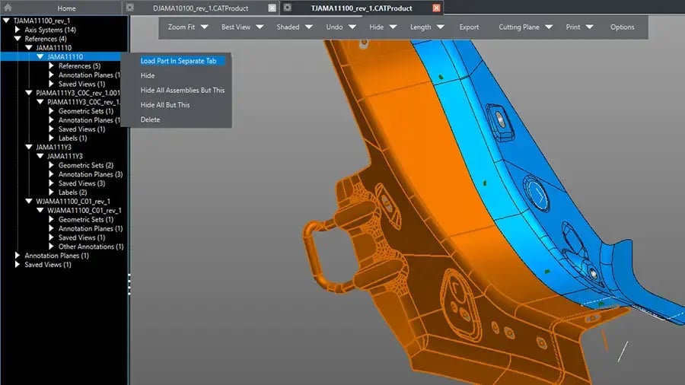Select Other Annotations (1) tree row
The height and width of the screenshot is (385, 685).
[91, 247]
